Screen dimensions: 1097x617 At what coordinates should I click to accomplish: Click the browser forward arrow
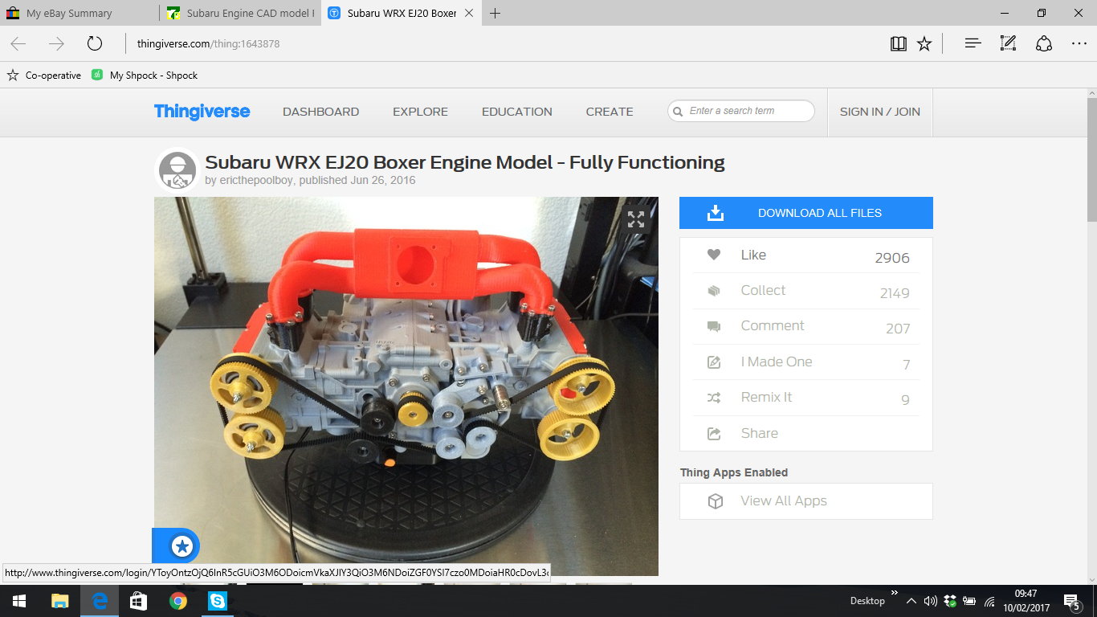[56, 44]
